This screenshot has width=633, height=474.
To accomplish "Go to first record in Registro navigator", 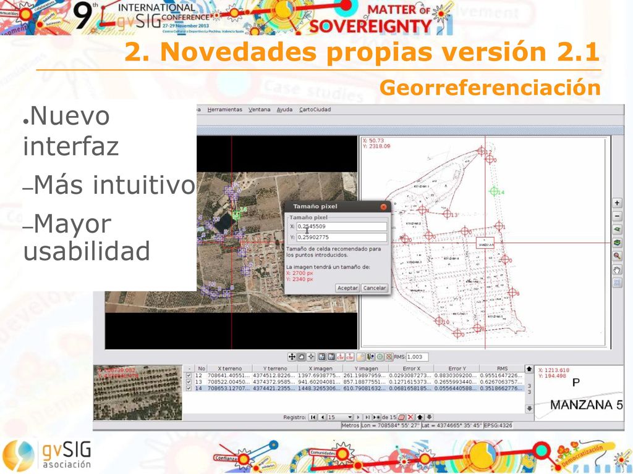I will 313,417.
